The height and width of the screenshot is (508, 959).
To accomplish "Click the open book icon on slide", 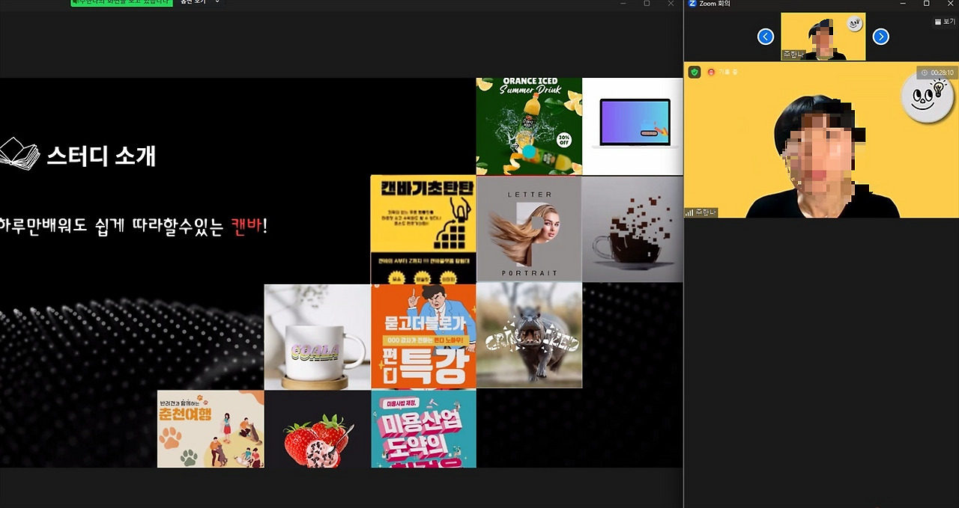I will tap(19, 153).
